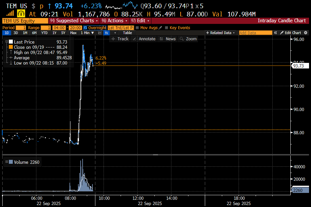Enable the Mov Avgs checkbox
Screen dimensions: 311x207
[137, 28]
